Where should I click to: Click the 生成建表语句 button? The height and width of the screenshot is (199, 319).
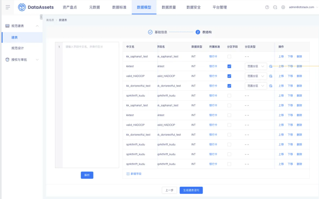click(191, 190)
